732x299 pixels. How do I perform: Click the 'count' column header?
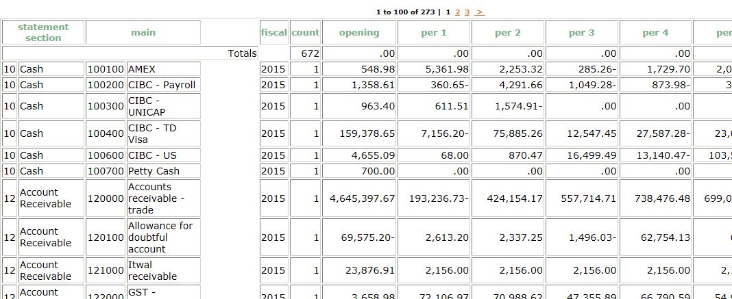pos(305,33)
